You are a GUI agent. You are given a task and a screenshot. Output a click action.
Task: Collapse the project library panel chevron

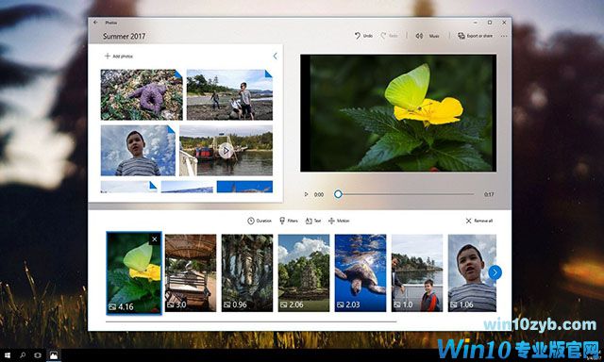(275, 57)
